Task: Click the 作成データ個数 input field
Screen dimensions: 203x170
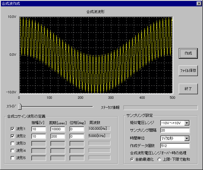Action: (x=175, y=146)
